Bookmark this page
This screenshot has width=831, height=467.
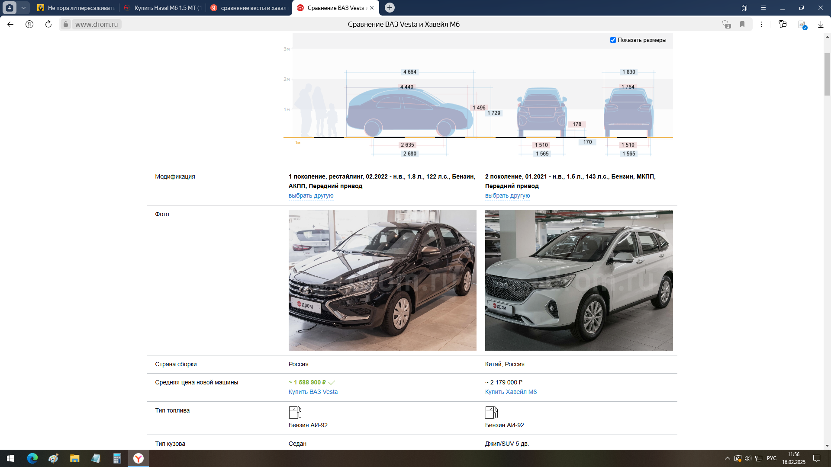pyautogui.click(x=742, y=24)
